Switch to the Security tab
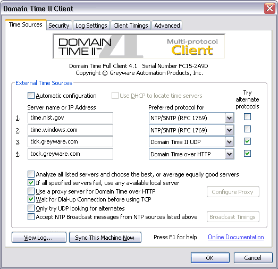This screenshot has height=269, width=278. [59, 26]
